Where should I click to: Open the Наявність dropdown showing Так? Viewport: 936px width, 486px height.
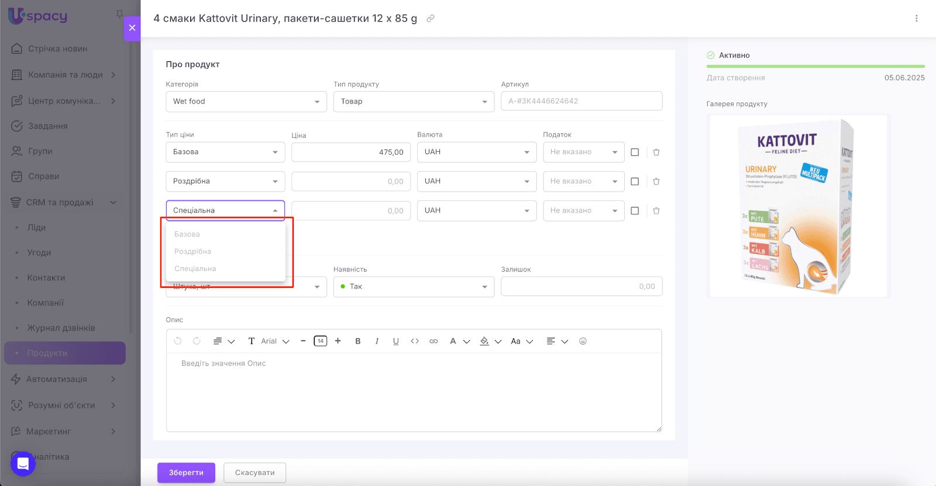pos(414,287)
